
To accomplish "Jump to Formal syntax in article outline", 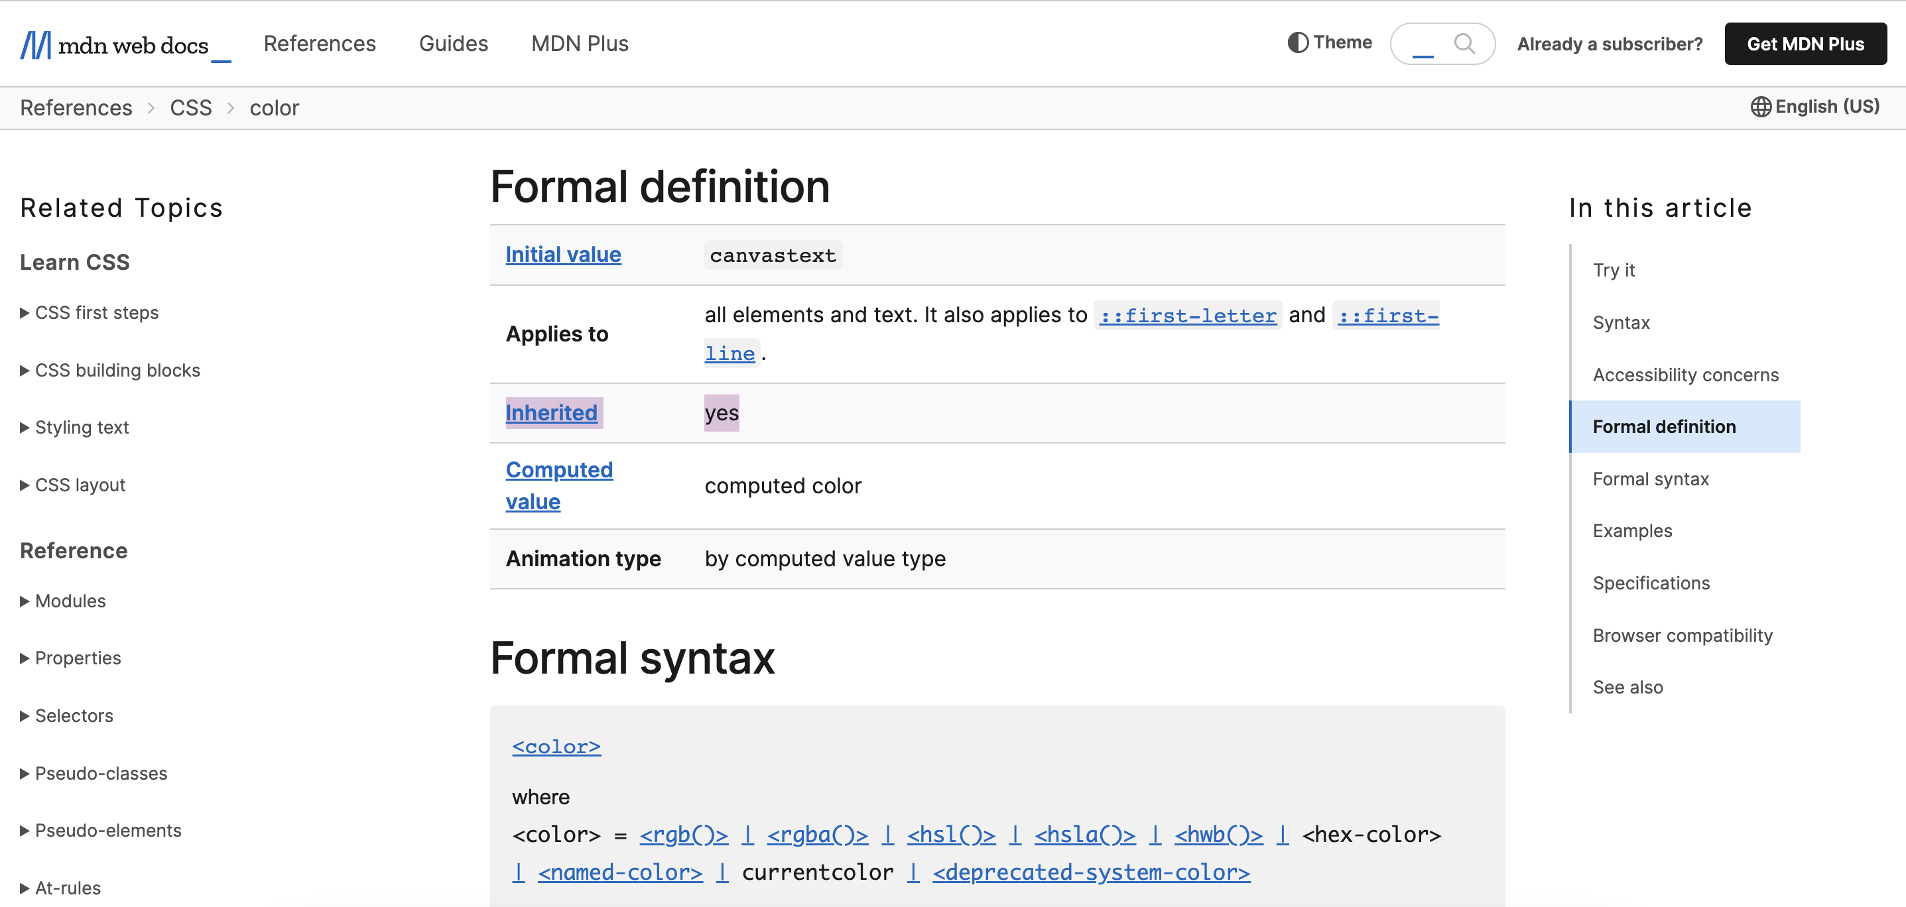I will (x=1651, y=479).
